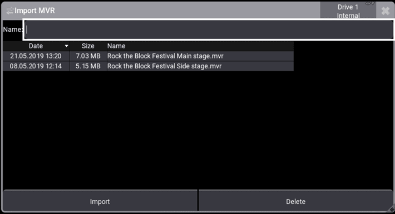This screenshot has height=214, width=395.
Task: Focus the Name text input field
Action: pyautogui.click(x=209, y=29)
